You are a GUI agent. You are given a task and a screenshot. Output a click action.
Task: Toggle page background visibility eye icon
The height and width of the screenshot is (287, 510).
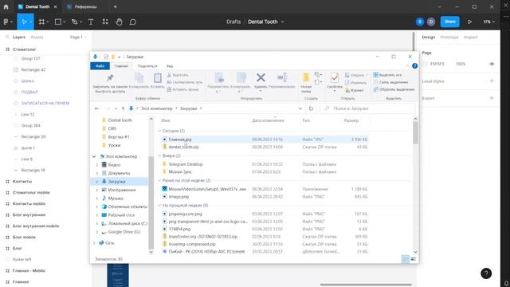492,64
